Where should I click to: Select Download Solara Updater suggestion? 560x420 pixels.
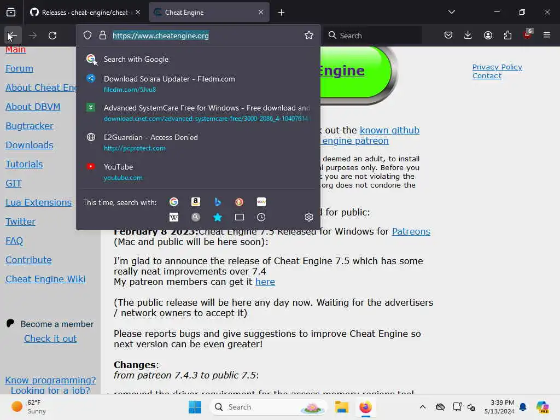tap(198, 84)
